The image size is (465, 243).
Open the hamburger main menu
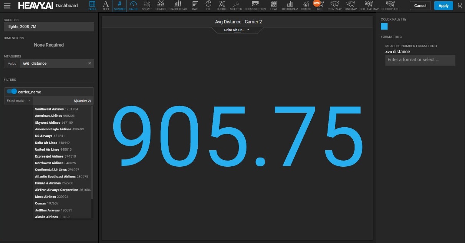(7, 6)
